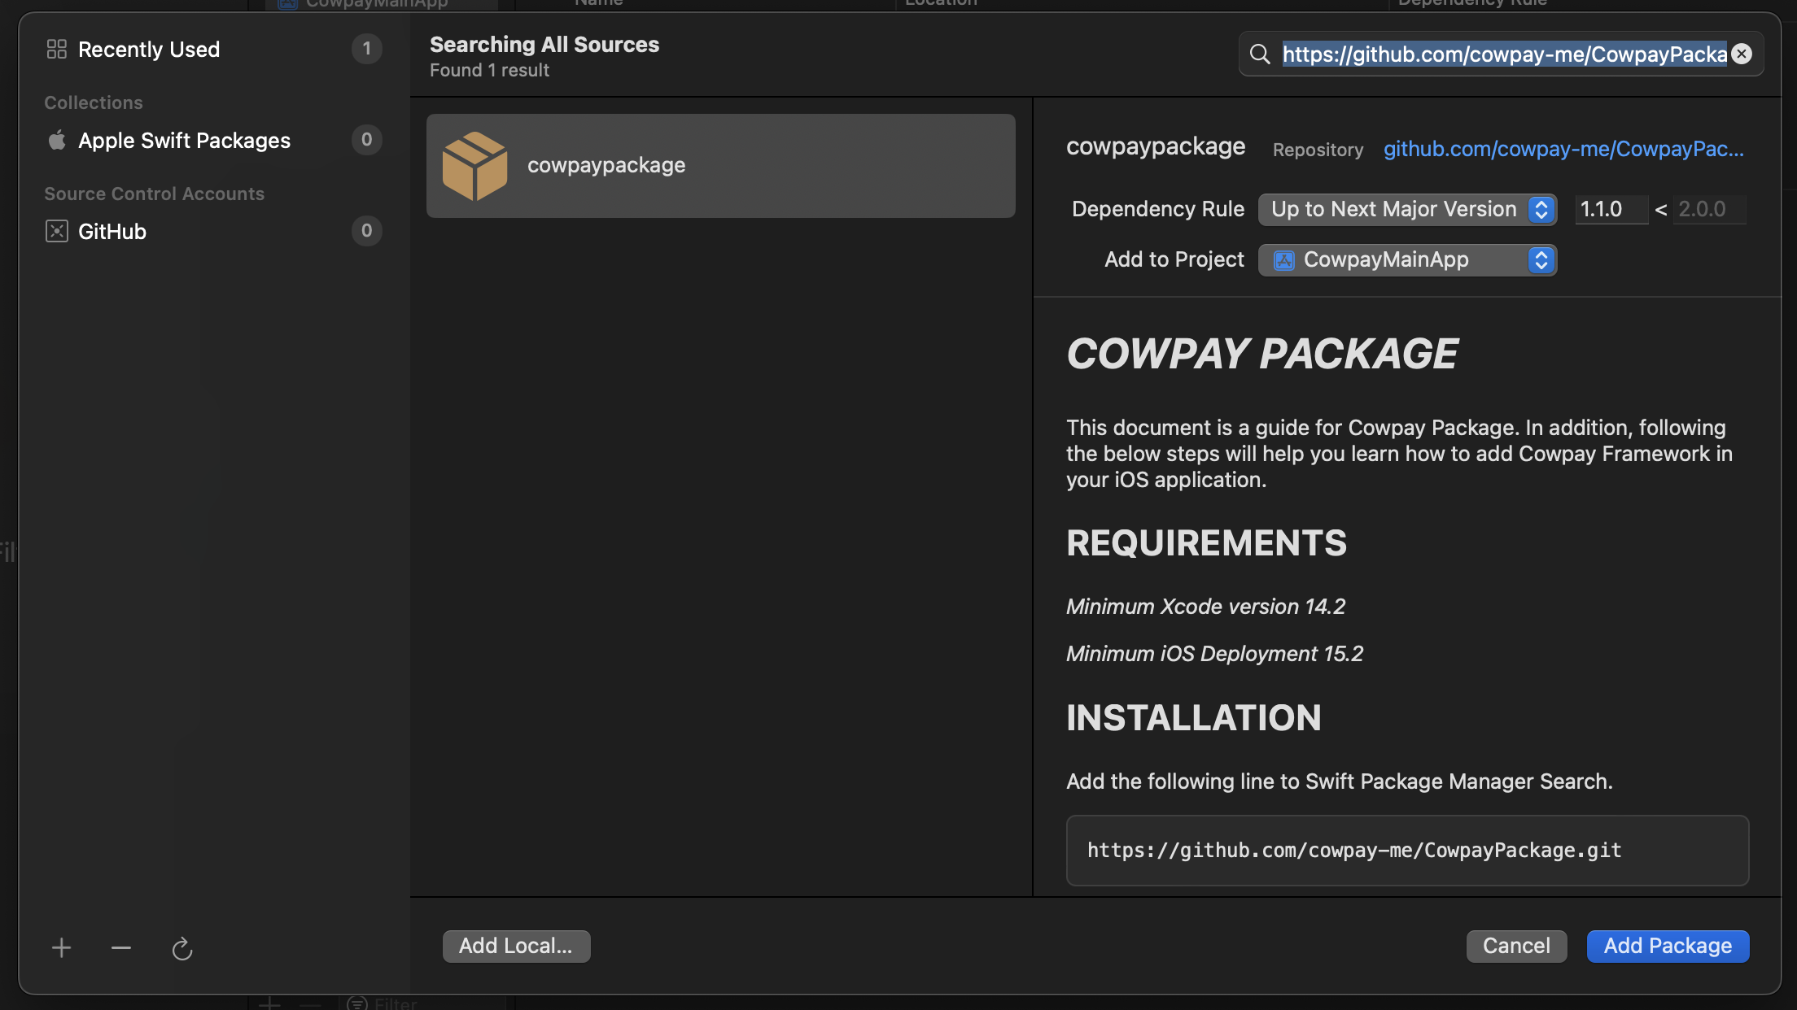Click the 1.1.0 minimum version field
The image size is (1797, 1010).
click(x=1610, y=210)
